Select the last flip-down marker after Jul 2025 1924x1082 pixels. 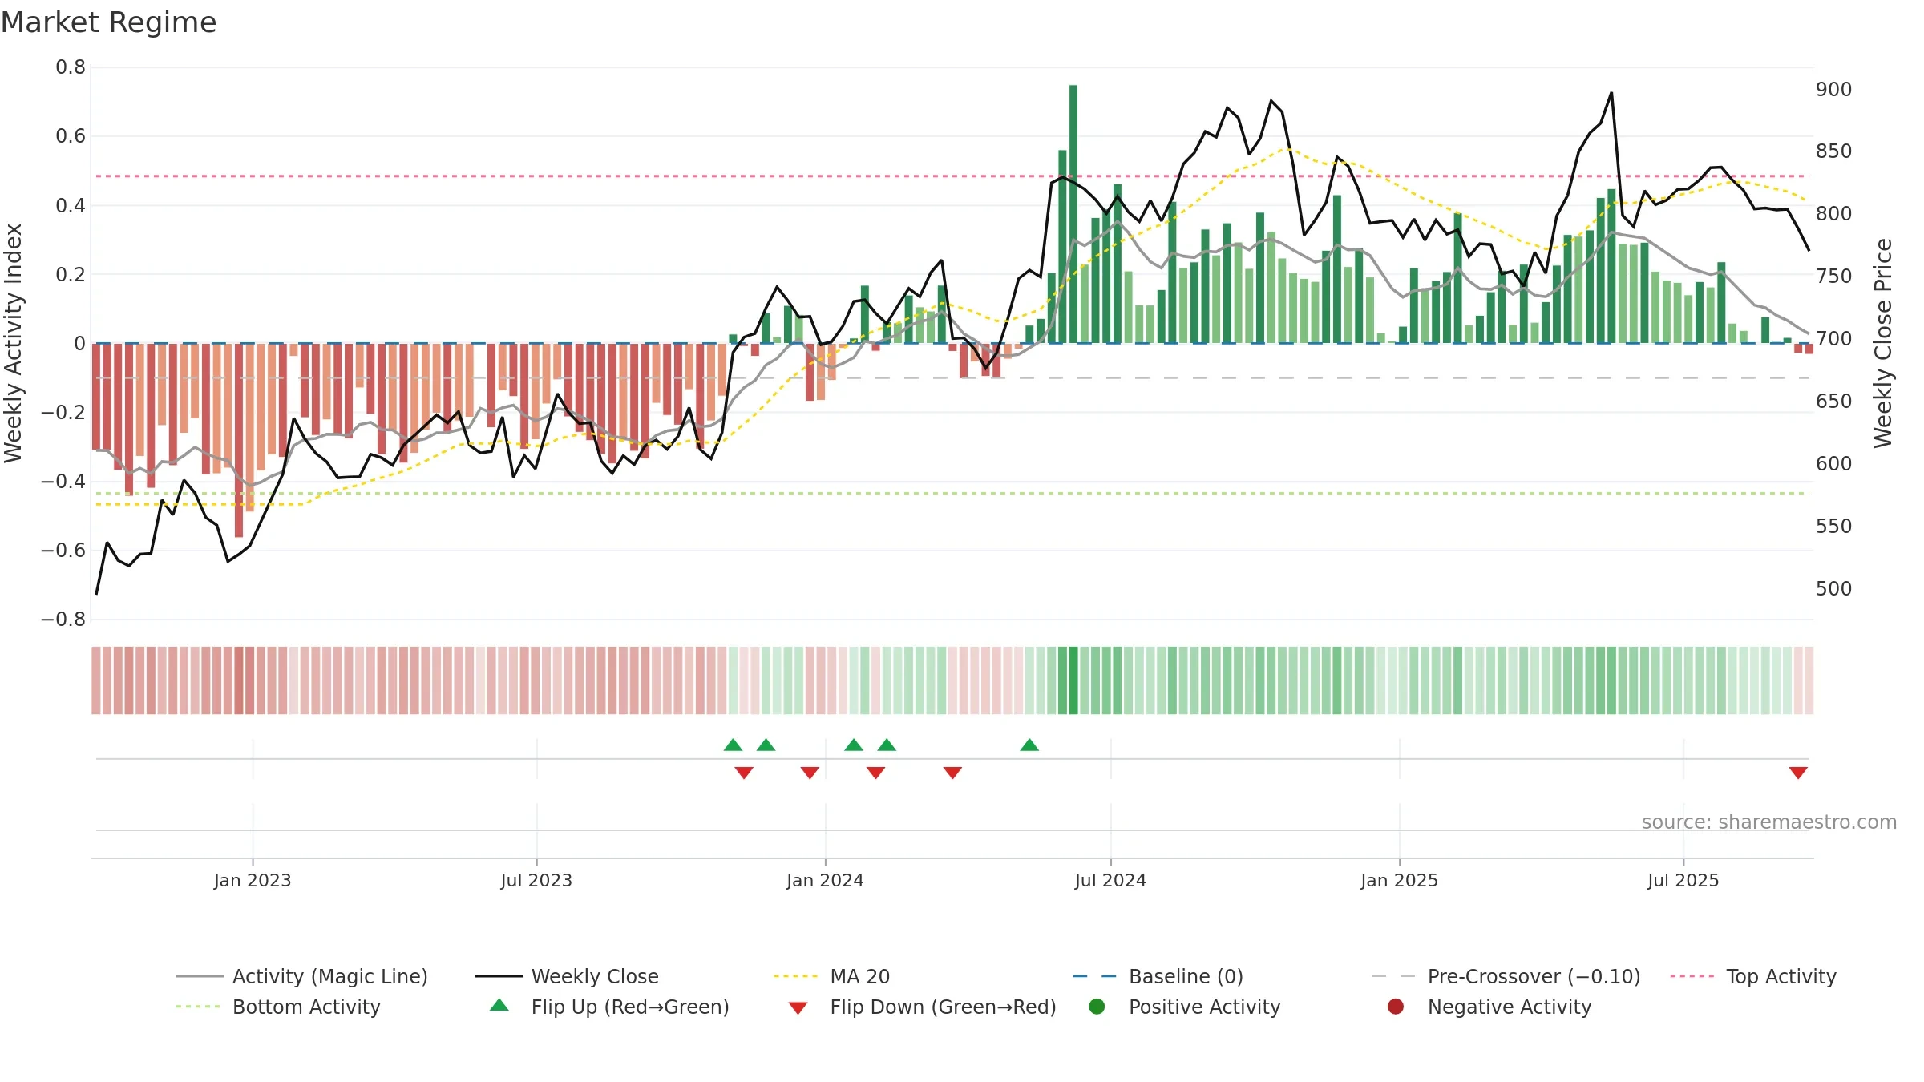[x=1798, y=773]
